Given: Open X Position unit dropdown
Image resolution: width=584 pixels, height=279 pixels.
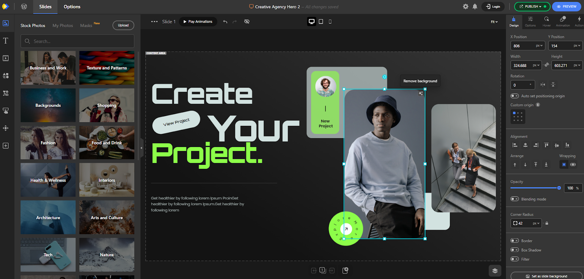Looking at the screenshot, I should [x=539, y=46].
